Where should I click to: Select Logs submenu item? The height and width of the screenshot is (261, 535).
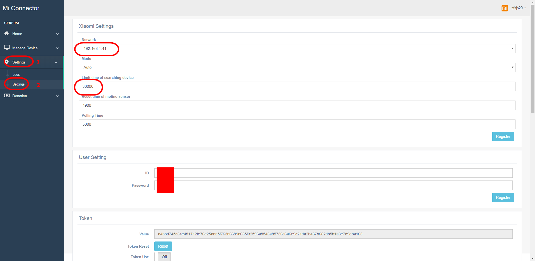(16, 74)
